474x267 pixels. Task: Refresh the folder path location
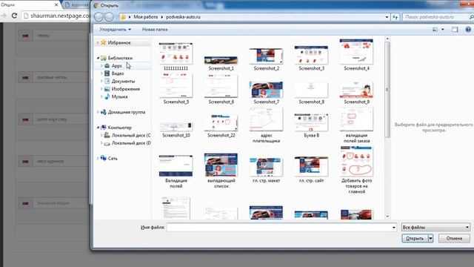click(x=395, y=17)
